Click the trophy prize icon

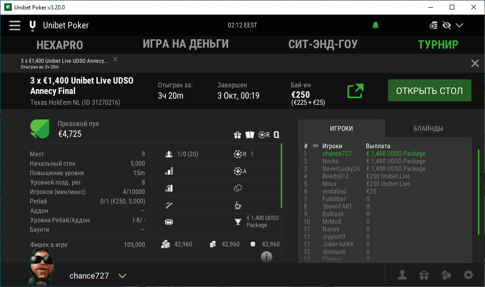tap(238, 221)
